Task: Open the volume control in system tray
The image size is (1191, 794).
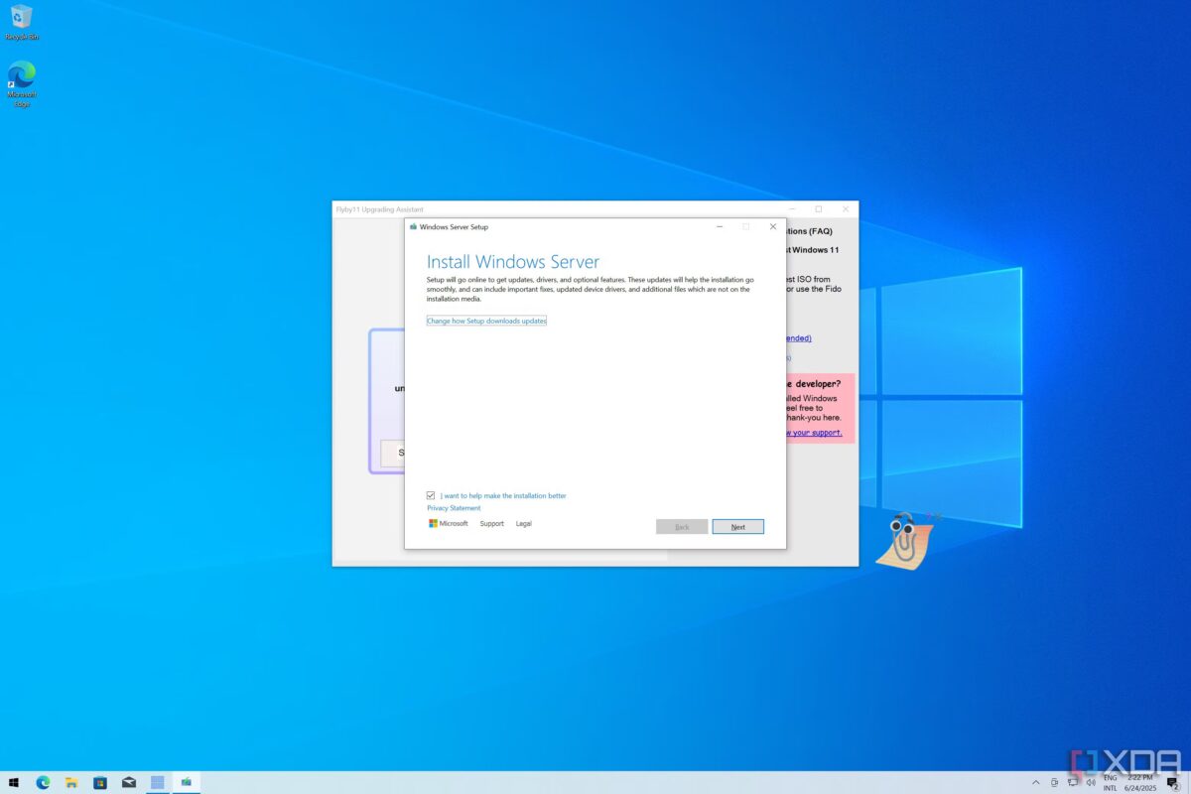Action: (1091, 782)
